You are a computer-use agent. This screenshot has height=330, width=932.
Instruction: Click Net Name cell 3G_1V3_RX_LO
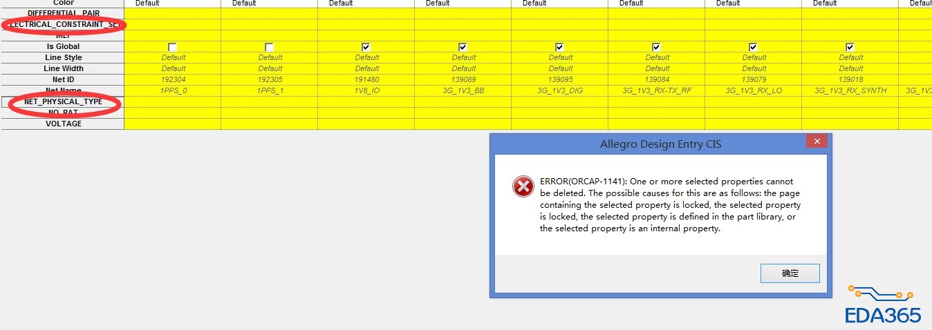(x=754, y=90)
